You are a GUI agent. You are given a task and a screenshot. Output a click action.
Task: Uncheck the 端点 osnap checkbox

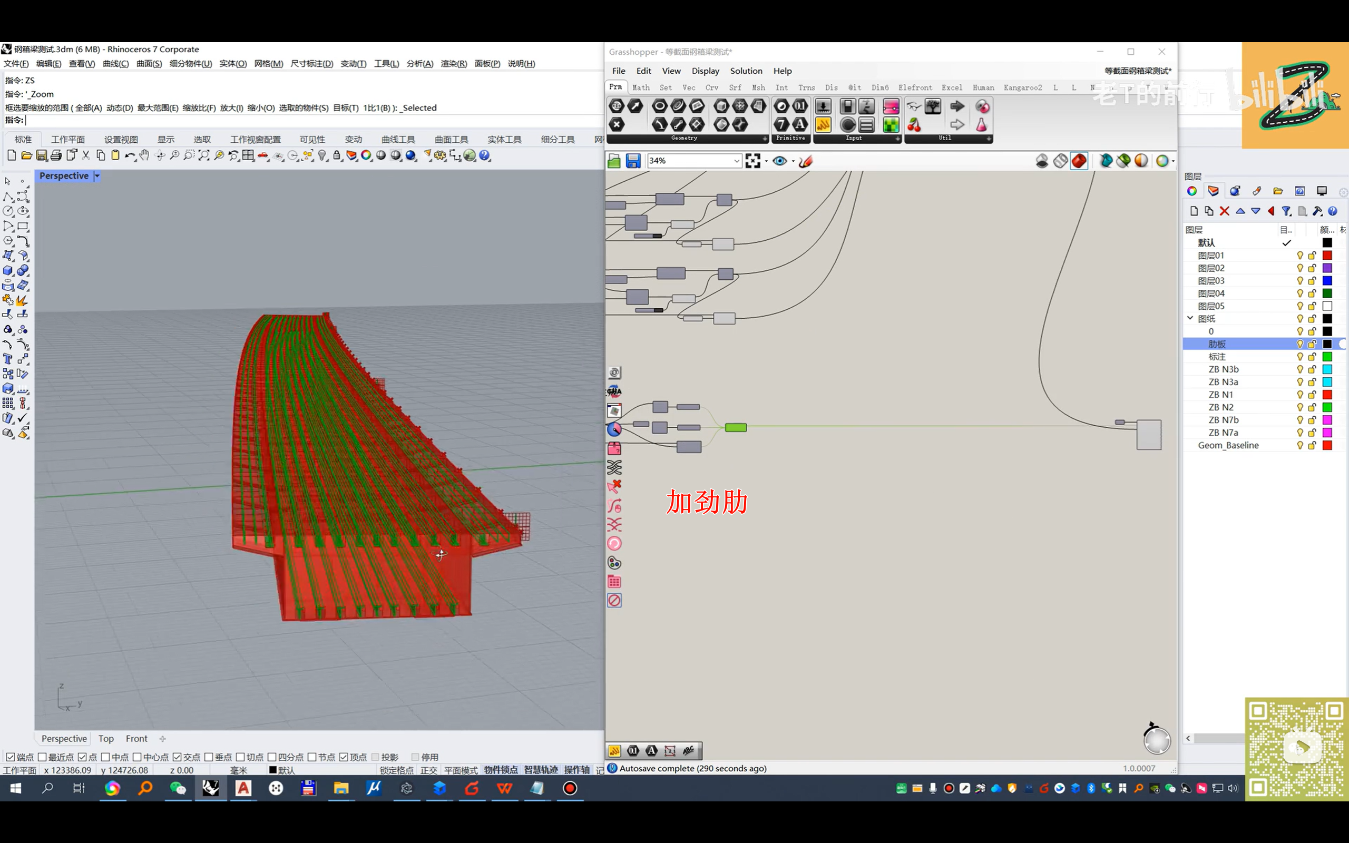click(x=10, y=757)
